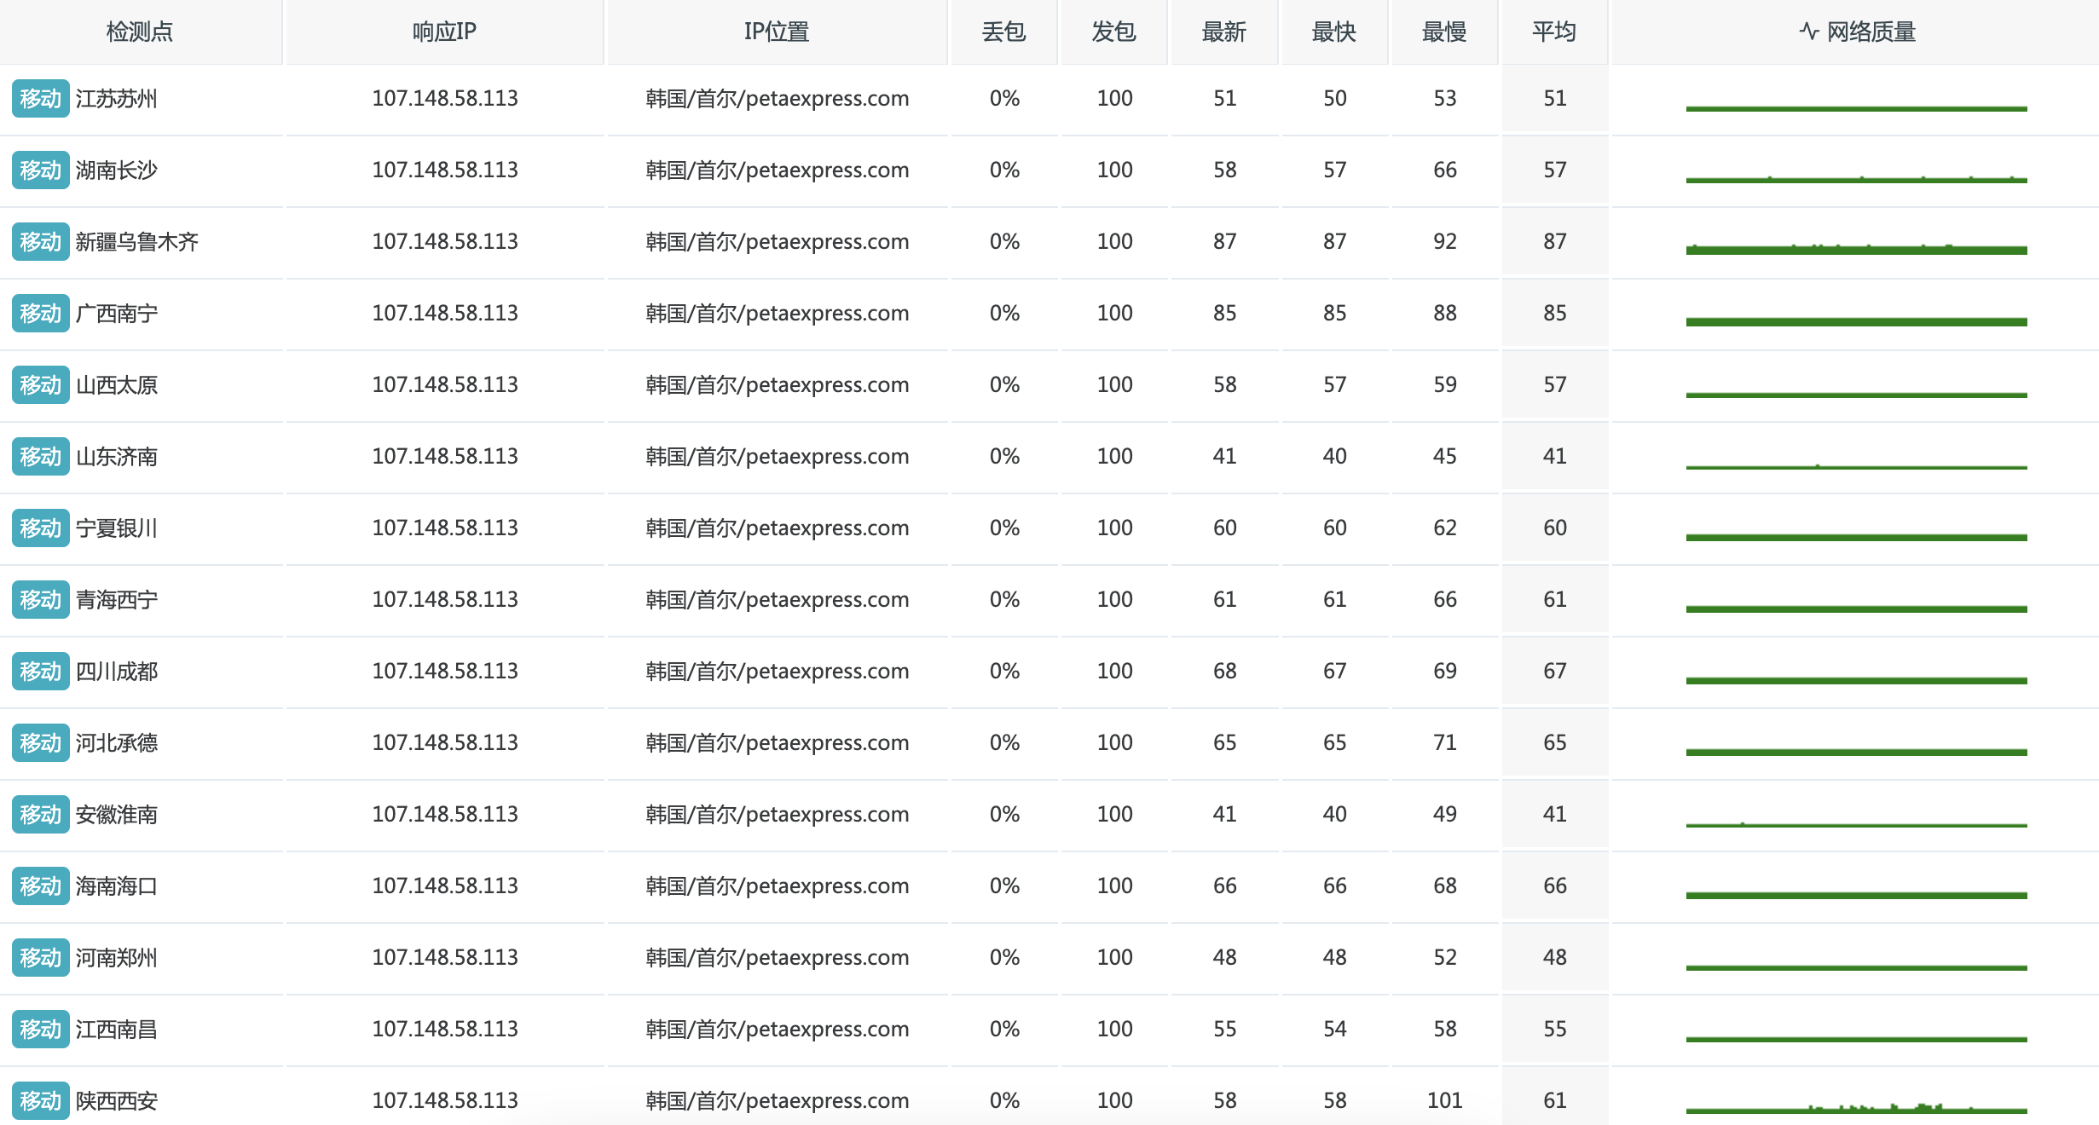The height and width of the screenshot is (1125, 2099).
Task: Click the 100 sent packets for 河南郑州
Action: click(x=1114, y=957)
